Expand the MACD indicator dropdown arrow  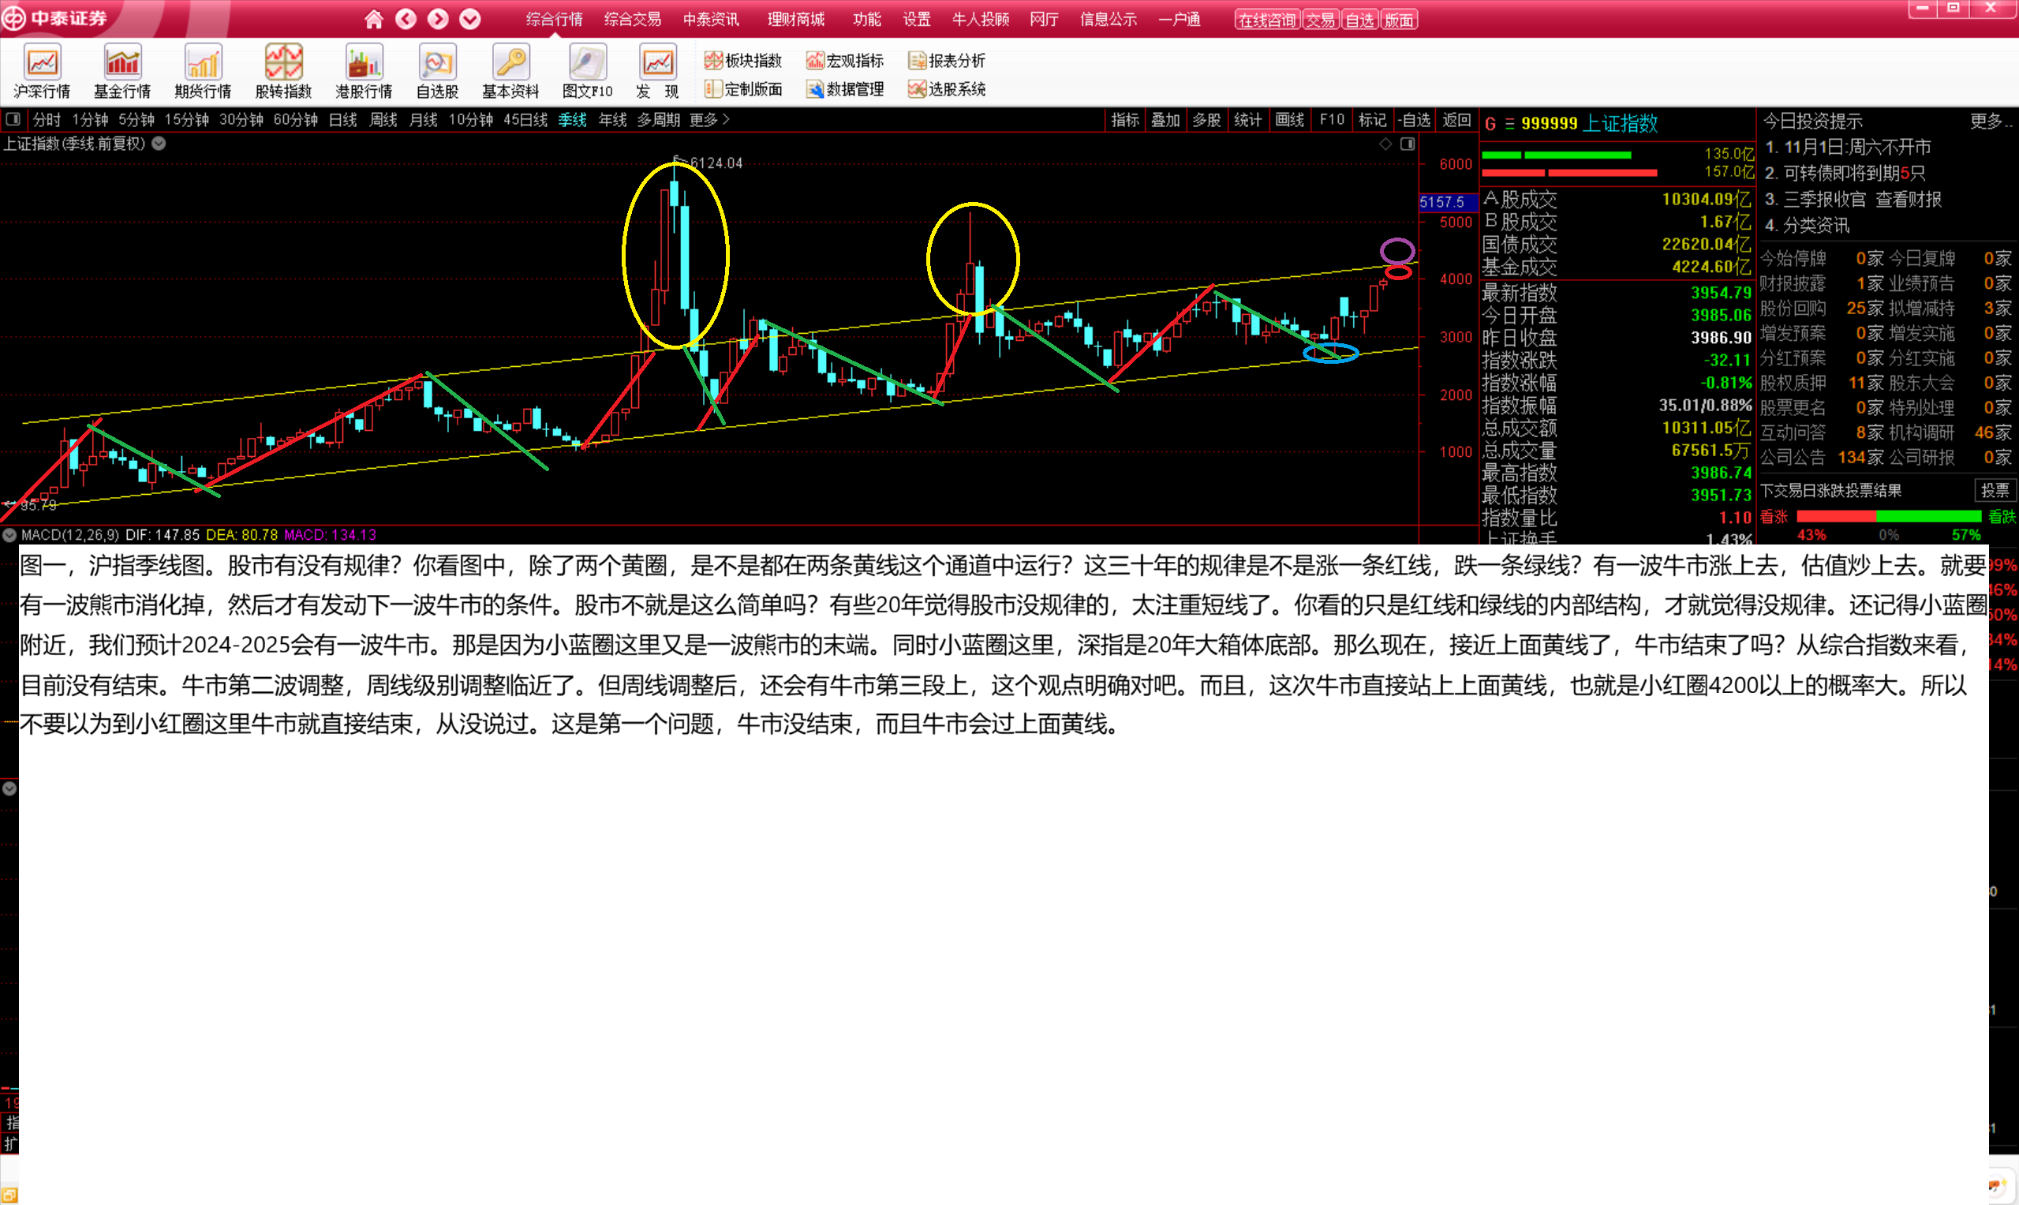click(x=9, y=535)
